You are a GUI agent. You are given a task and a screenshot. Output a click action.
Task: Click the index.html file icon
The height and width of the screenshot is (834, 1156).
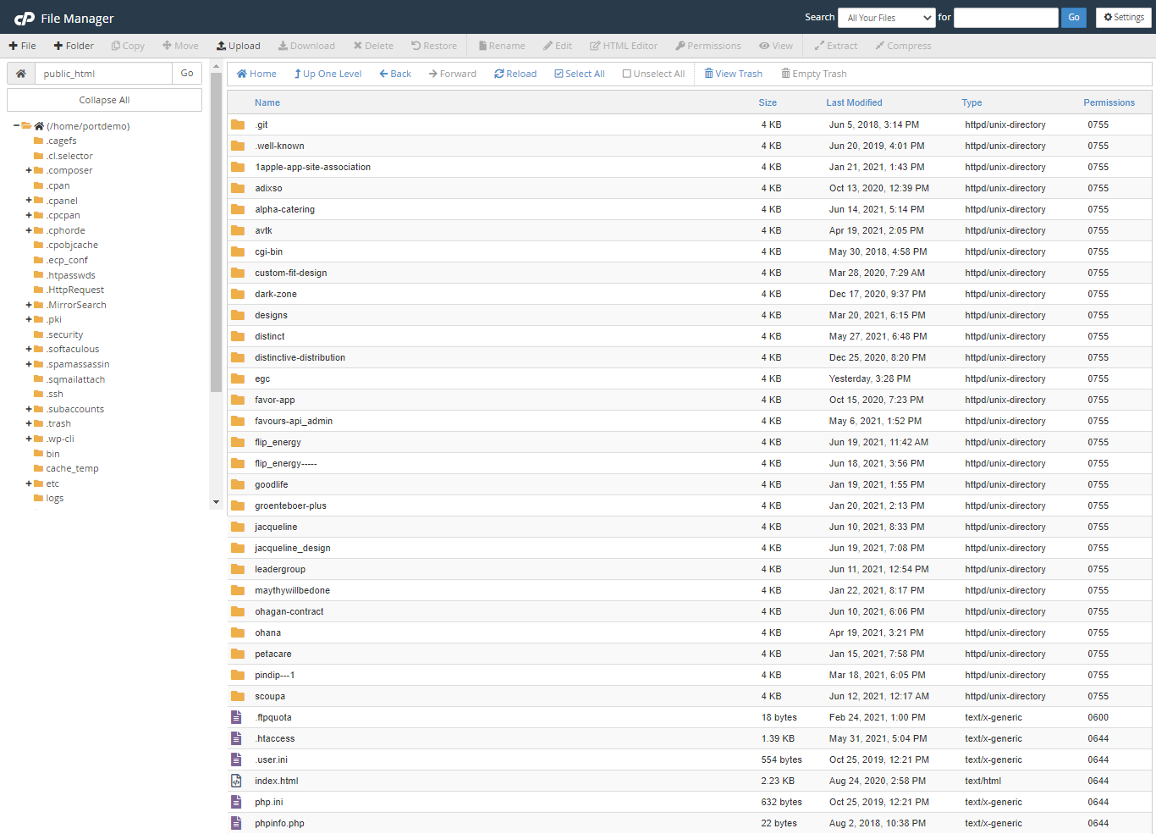[x=237, y=781]
